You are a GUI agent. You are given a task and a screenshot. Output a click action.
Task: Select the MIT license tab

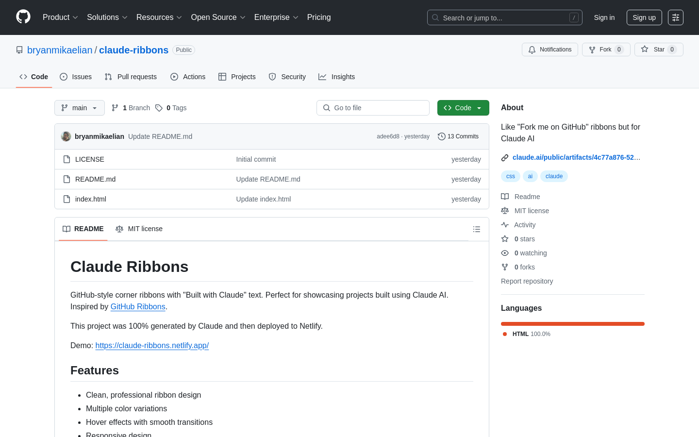(x=139, y=229)
